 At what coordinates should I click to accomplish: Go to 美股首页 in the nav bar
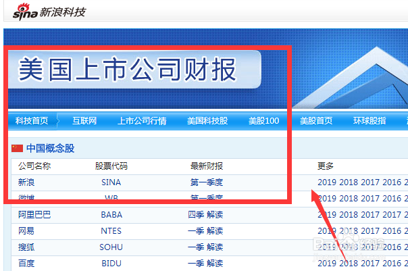point(316,121)
